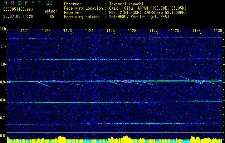Click the meteor label
The height and width of the screenshot is (143, 225).
[51, 11]
